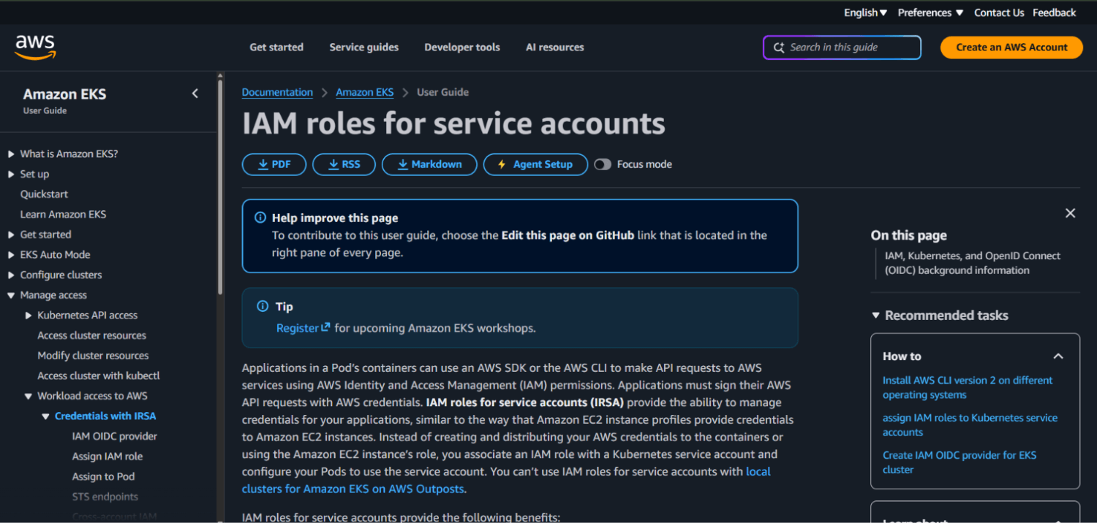Open the RSS feed button
This screenshot has height=523, width=1097.
(x=344, y=164)
